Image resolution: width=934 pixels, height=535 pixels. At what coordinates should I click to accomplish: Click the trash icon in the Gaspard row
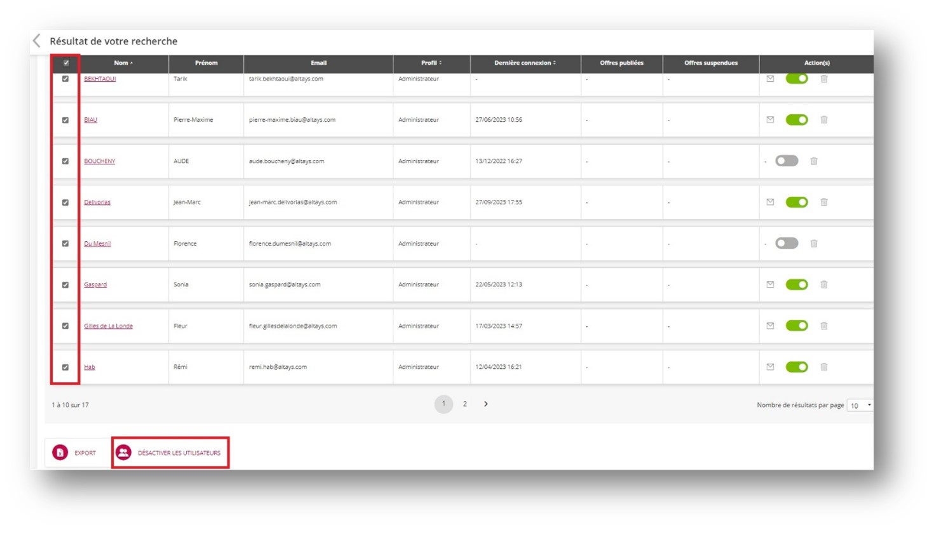(x=824, y=285)
